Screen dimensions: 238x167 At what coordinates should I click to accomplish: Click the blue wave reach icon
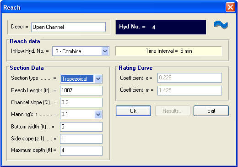click(221, 25)
